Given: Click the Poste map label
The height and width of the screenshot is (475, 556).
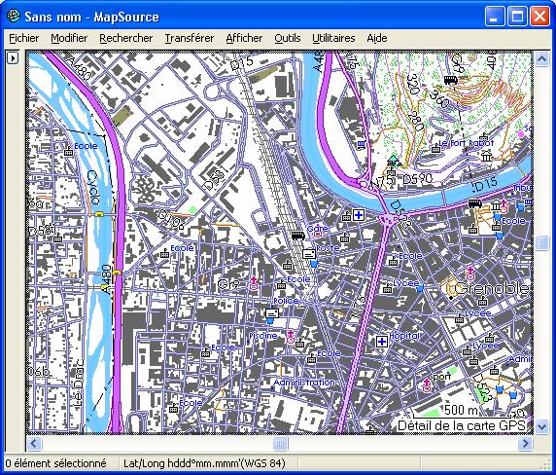Looking at the screenshot, I should tap(328, 248).
